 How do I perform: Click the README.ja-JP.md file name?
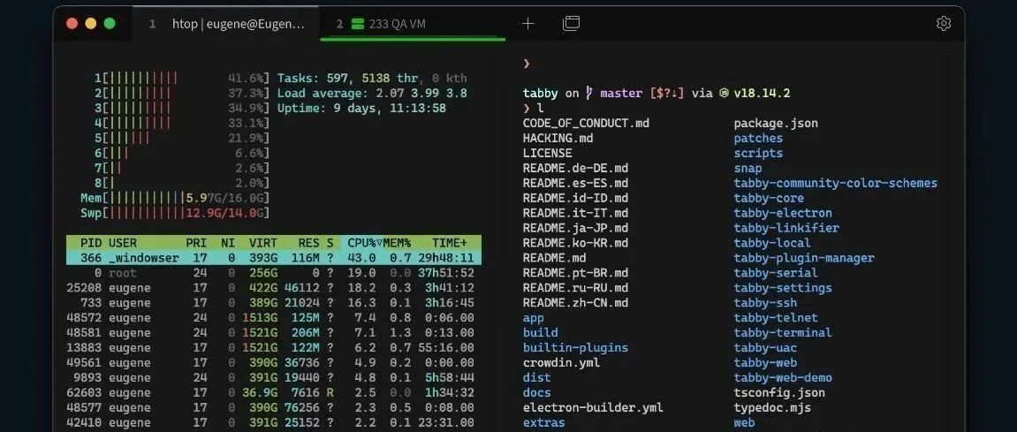tap(575, 228)
